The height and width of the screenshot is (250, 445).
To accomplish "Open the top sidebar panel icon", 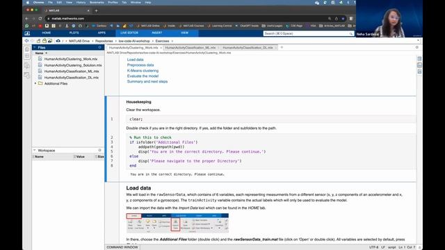I will (x=27, y=49).
